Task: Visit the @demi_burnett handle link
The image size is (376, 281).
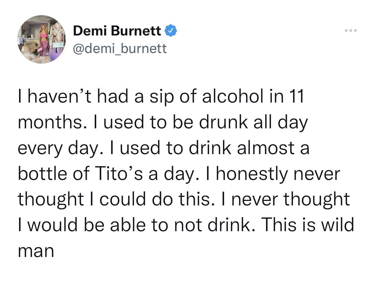Action: click(x=120, y=48)
